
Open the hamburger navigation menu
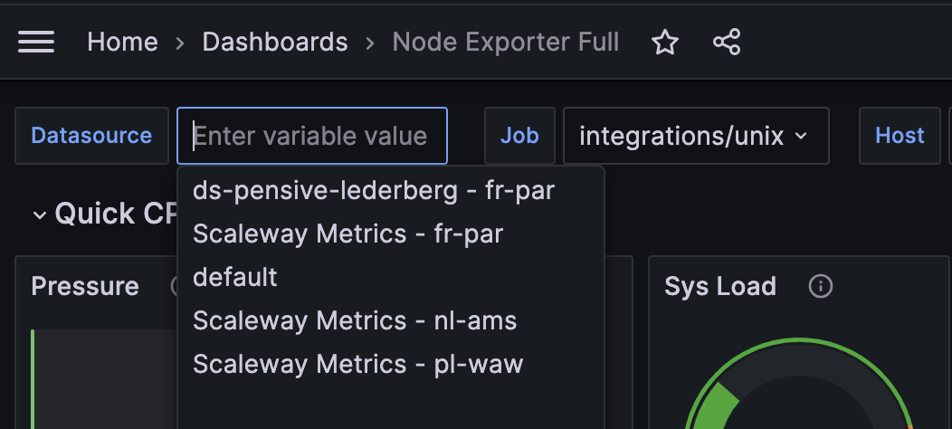click(x=36, y=42)
